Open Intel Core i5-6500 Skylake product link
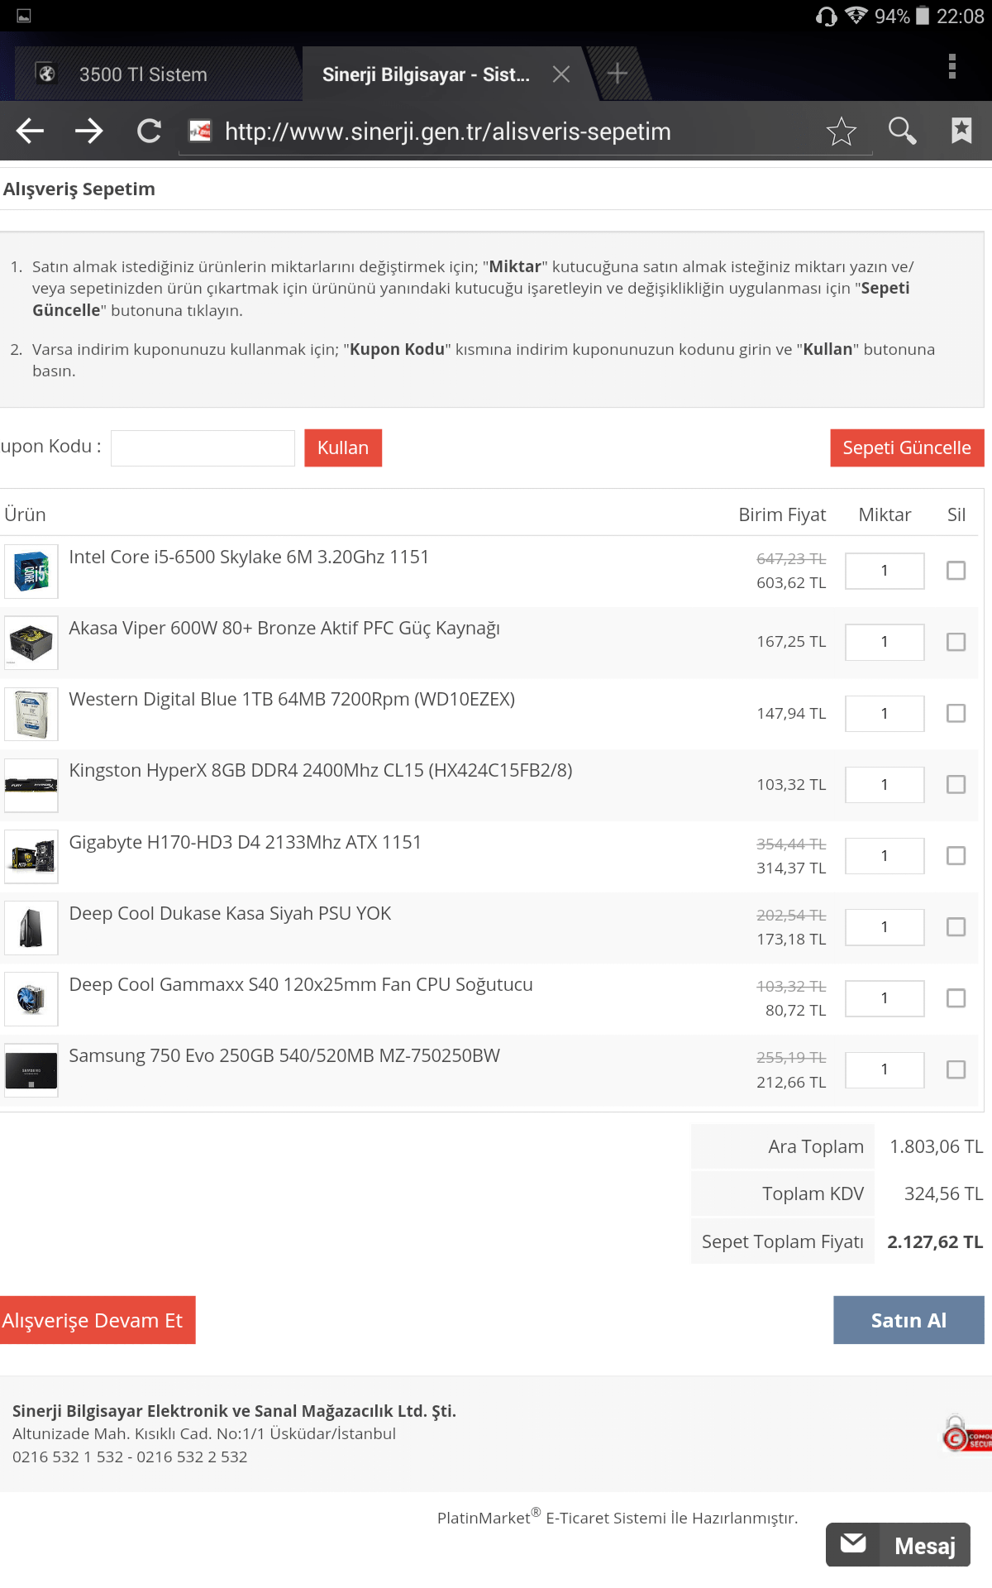This screenshot has width=992, height=1588. [249, 557]
